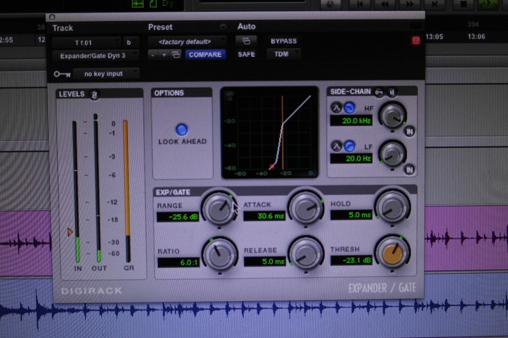Open the Expander/Gate Dyn 3 plug-in selector

pos(96,56)
